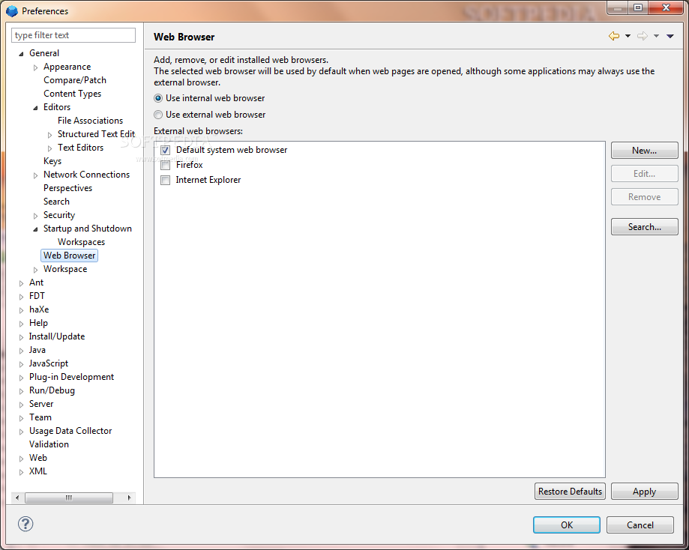Viewport: 689px width, 550px height.
Task: Select Content Types preference page
Action: point(72,94)
